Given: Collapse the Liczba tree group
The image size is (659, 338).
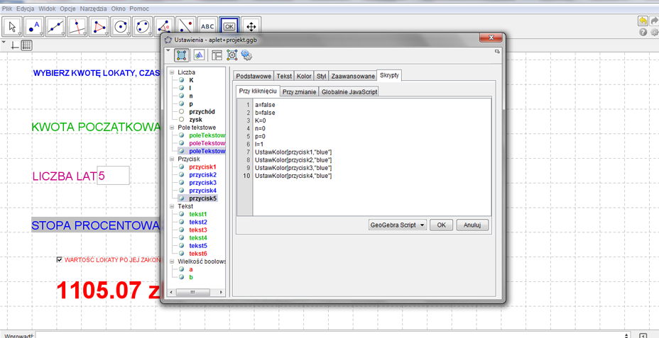Looking at the screenshot, I should coord(172,72).
